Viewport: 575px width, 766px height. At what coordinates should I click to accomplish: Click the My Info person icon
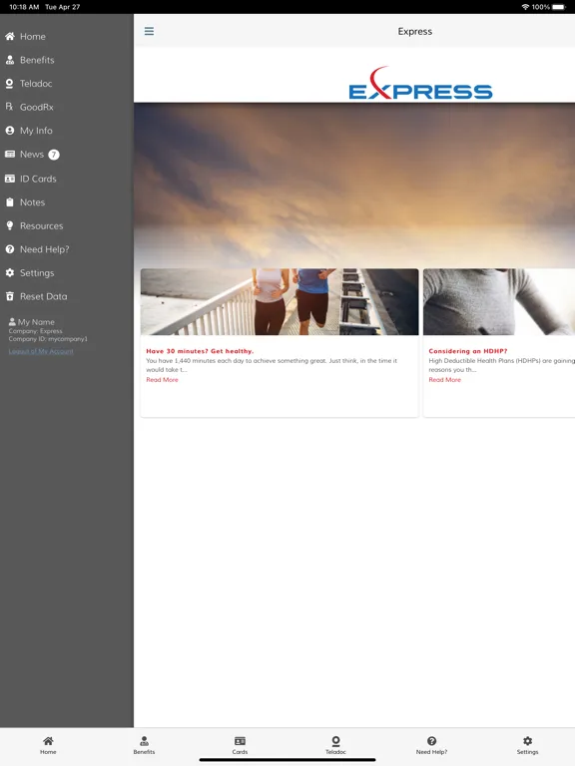[10, 131]
